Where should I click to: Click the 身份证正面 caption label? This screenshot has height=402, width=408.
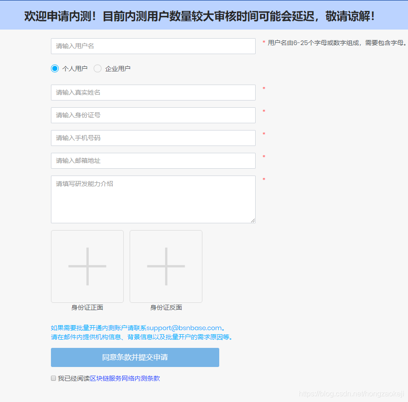(87, 307)
